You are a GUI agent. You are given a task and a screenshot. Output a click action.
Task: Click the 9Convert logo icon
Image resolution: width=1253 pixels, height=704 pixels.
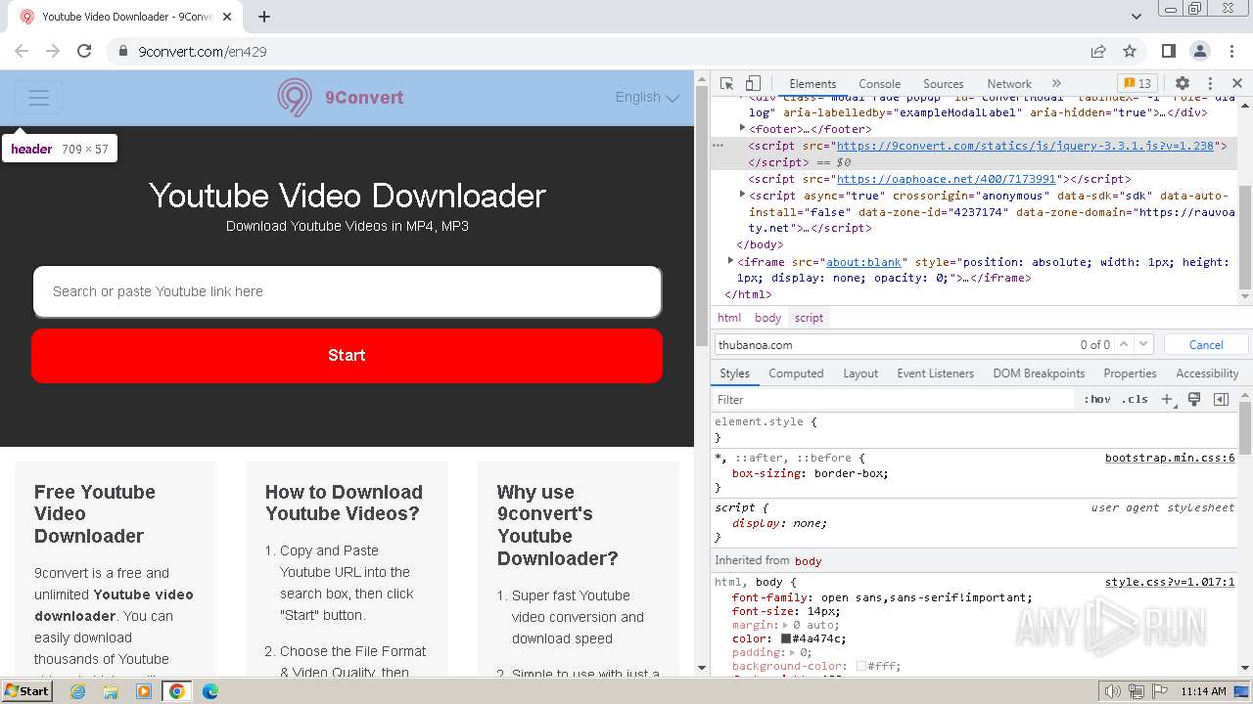(295, 98)
